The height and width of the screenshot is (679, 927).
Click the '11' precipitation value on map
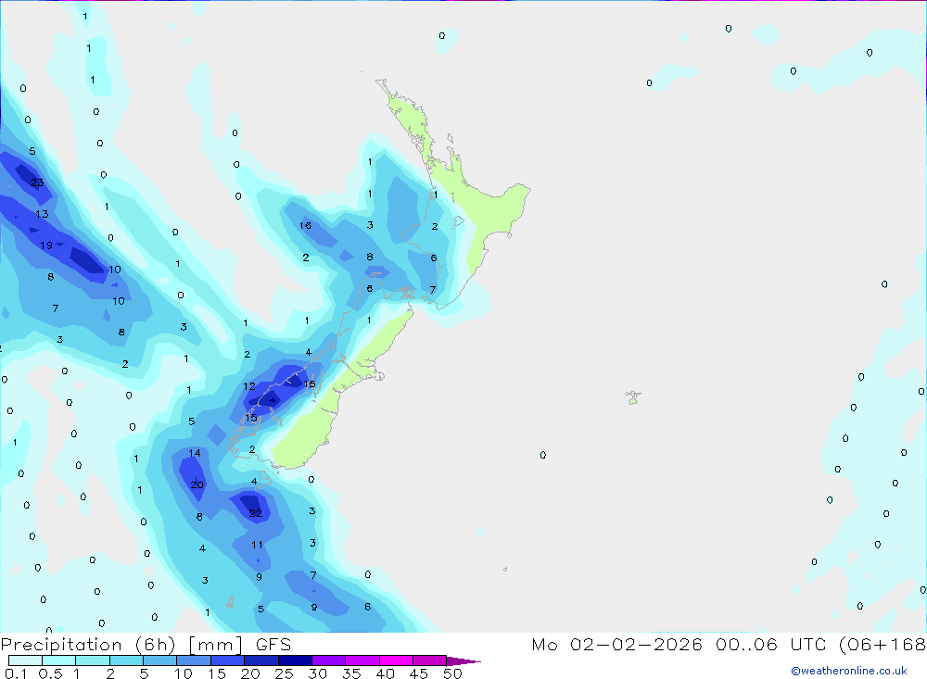coord(257,545)
